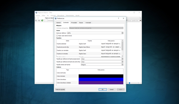Click the fonts list scroll up arrow
Viewport: 179px width, 104px height.
[x=122, y=41]
